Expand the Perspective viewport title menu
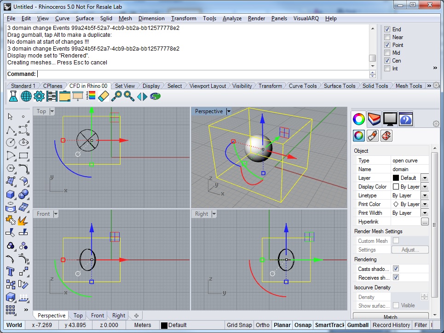The width and height of the screenshot is (444, 333). click(229, 111)
